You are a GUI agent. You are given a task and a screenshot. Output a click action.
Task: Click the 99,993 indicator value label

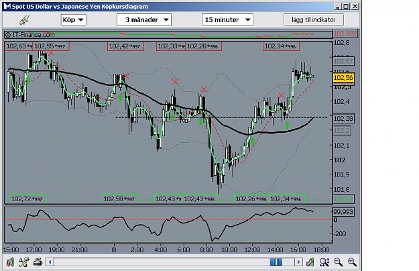(x=344, y=212)
